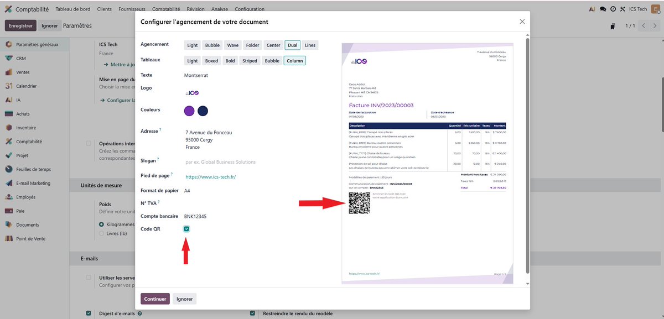
Task: Choose the Wave agencement layout
Action: pyautogui.click(x=233, y=45)
